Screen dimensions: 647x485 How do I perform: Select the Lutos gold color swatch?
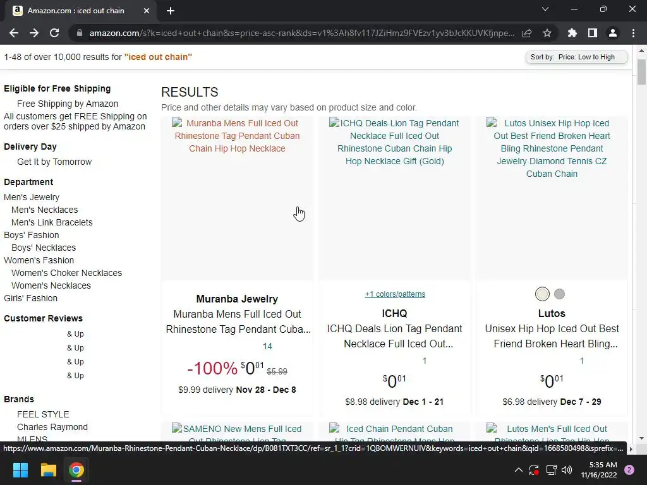click(x=542, y=294)
